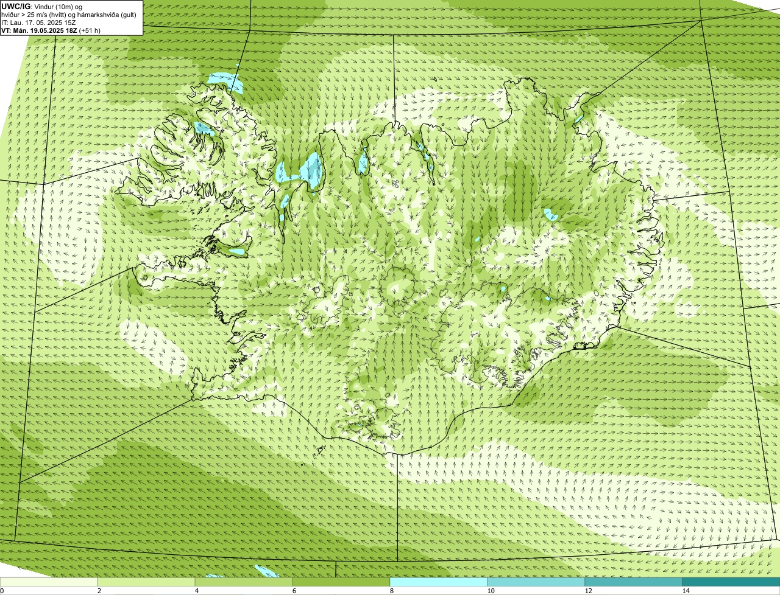The height and width of the screenshot is (595, 780).
Task: Click the '14' label on the color scale
Action: [x=686, y=591]
